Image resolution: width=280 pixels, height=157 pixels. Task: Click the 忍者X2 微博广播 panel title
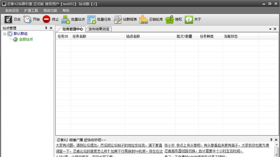[x=81, y=140]
